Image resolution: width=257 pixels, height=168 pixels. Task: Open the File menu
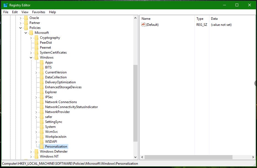pyautogui.click(x=6, y=12)
